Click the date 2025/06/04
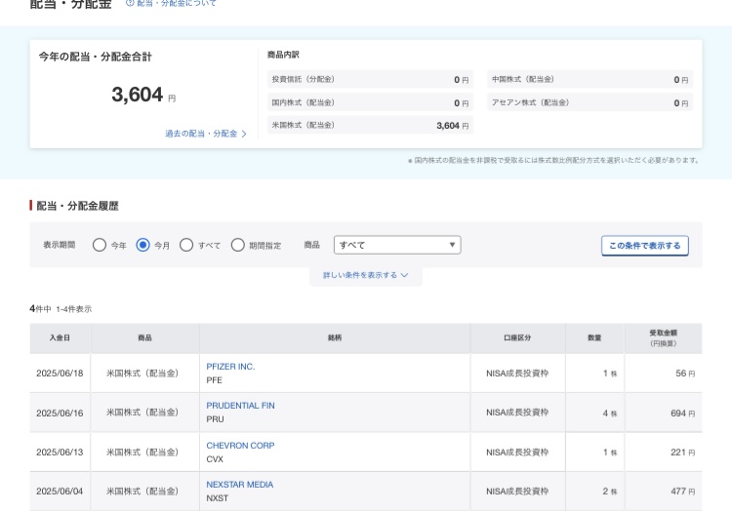Viewport: 732px width, 513px height. 60,492
